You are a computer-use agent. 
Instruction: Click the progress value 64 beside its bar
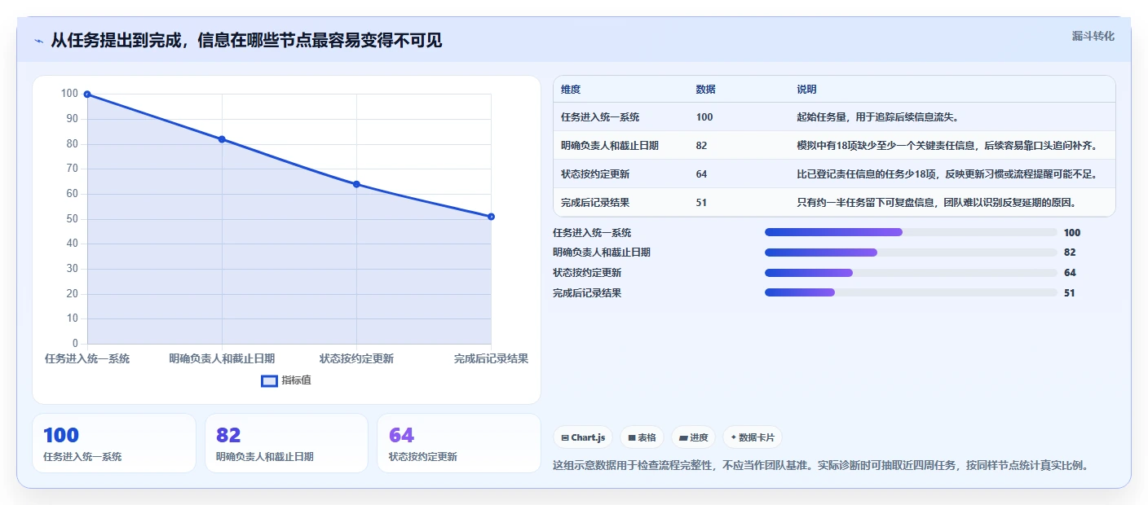point(1070,273)
